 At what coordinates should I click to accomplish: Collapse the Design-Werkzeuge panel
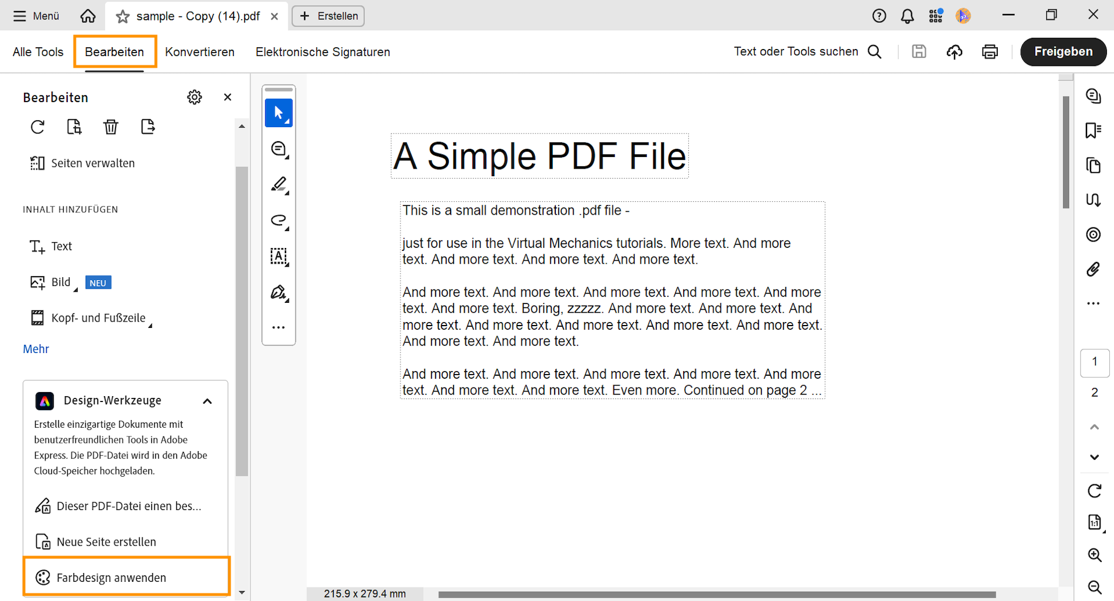coord(207,401)
